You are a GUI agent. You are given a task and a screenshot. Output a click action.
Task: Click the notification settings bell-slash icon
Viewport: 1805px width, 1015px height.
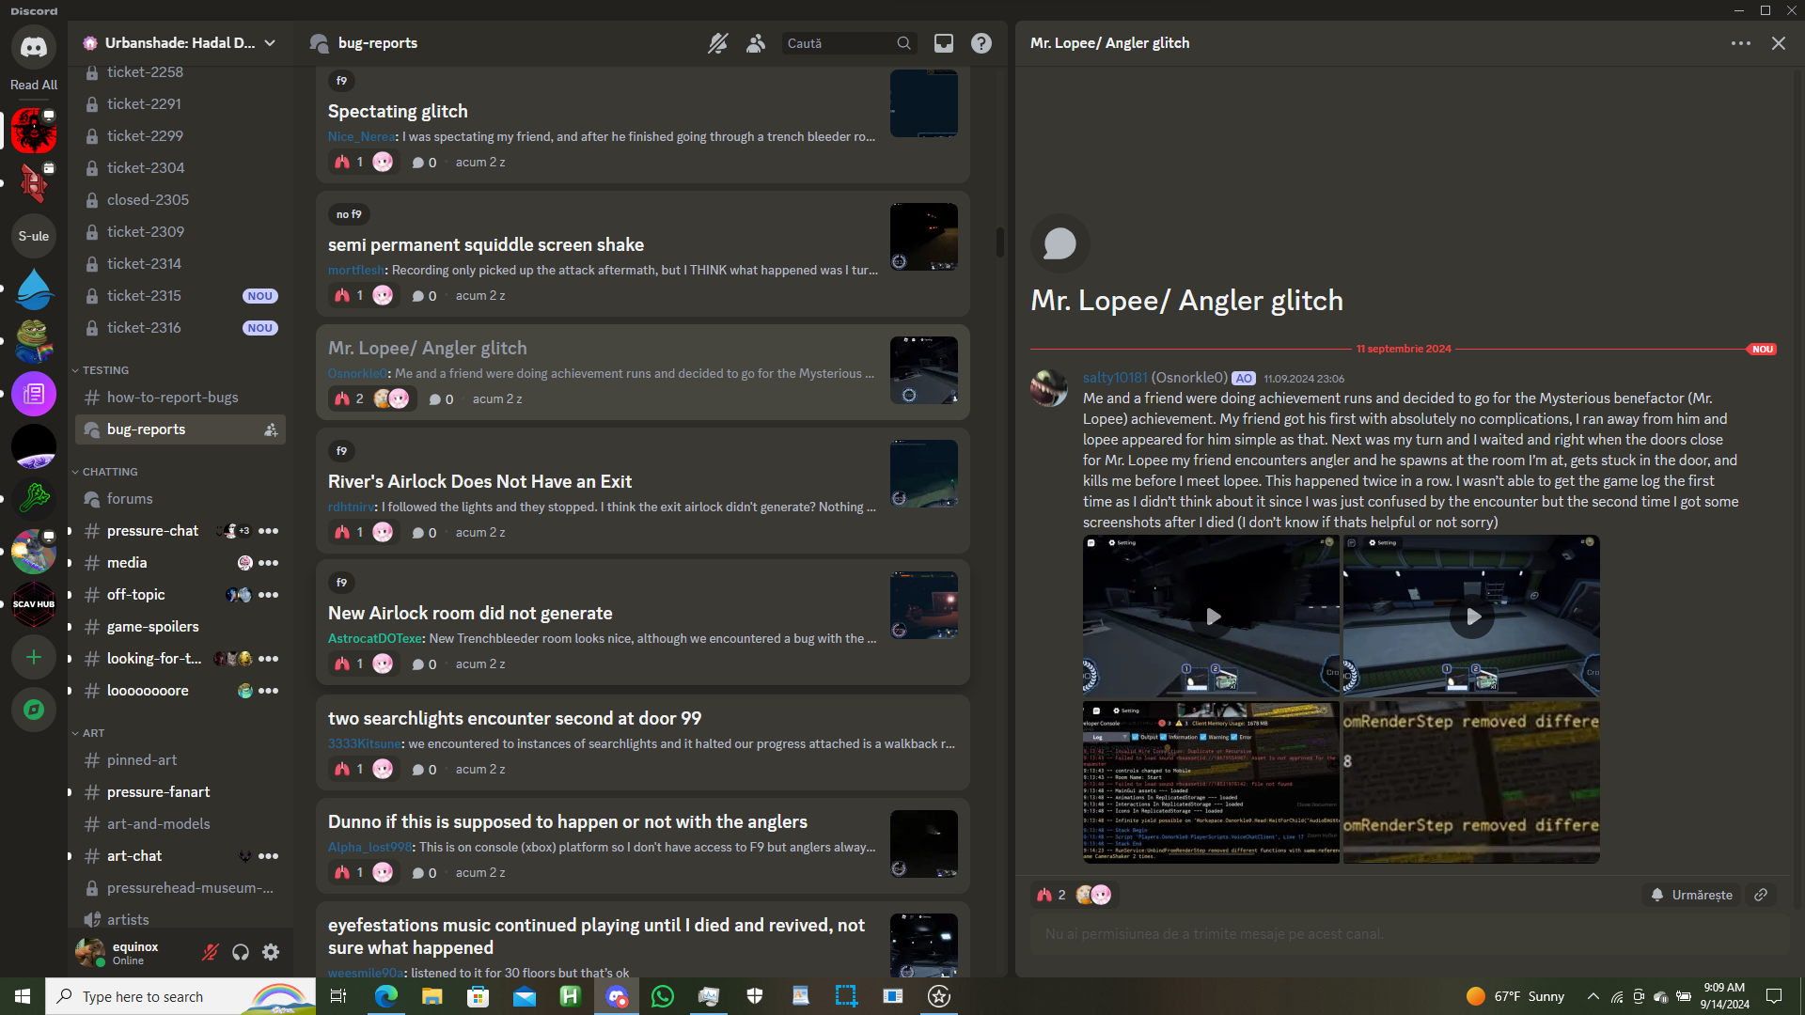click(x=717, y=43)
